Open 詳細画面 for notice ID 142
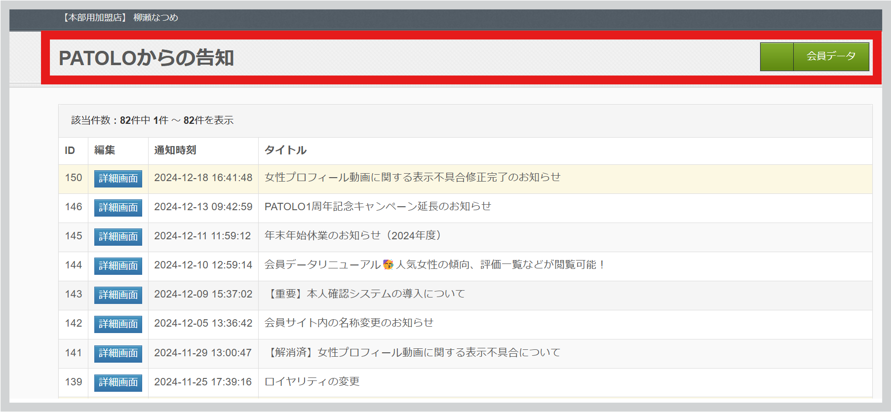 [x=118, y=324]
